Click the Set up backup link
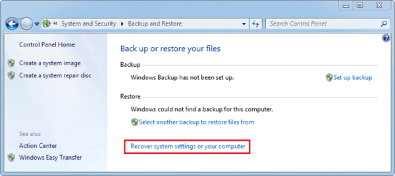 click(x=353, y=78)
